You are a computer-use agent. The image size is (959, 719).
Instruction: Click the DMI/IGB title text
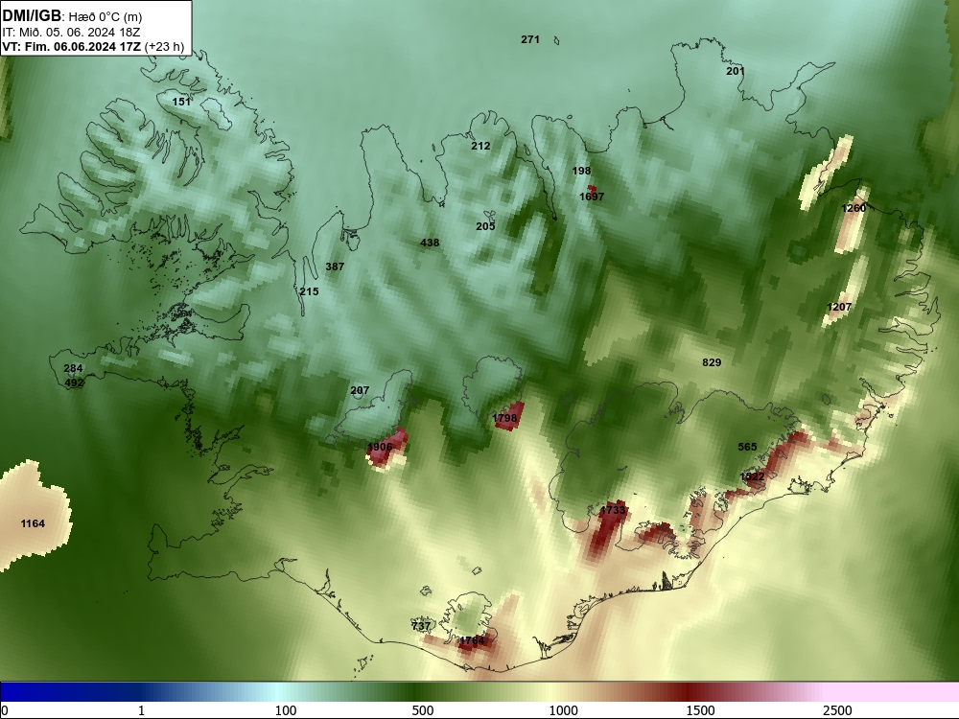pos(32,16)
